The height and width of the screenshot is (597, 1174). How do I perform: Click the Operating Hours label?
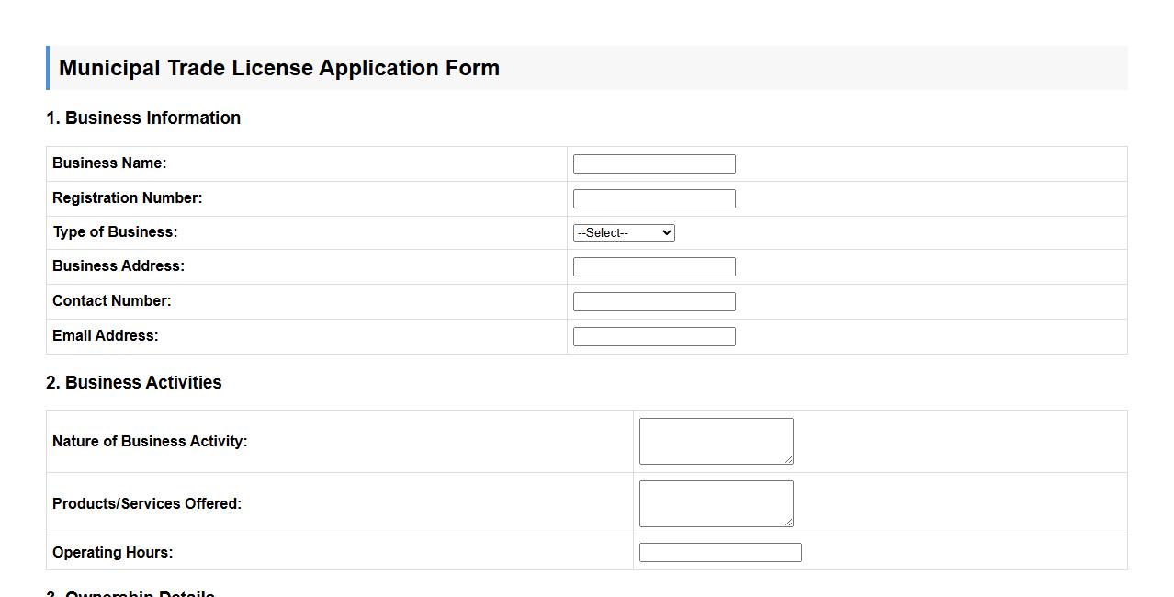click(x=112, y=551)
